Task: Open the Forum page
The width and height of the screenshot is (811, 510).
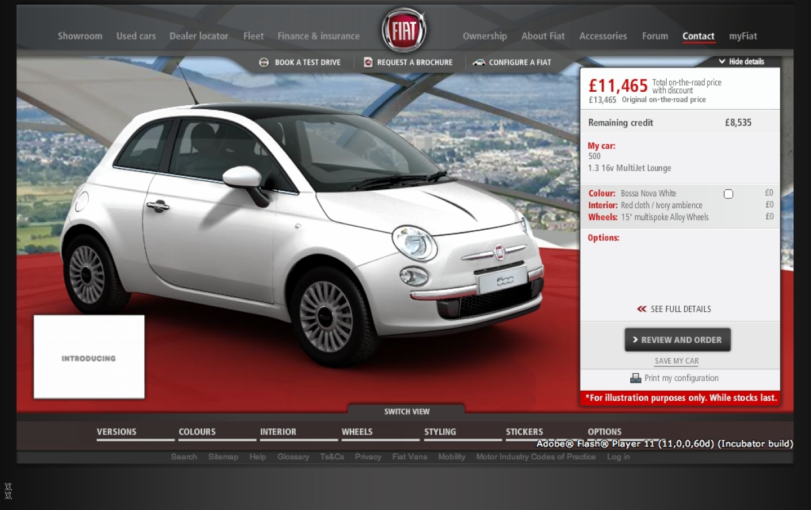Action: [x=655, y=36]
